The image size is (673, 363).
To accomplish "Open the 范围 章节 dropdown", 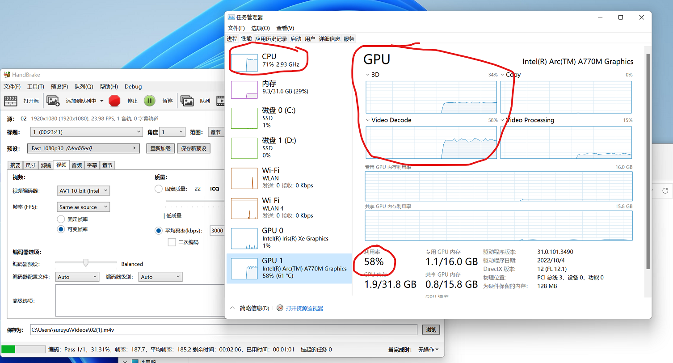I will [x=216, y=132].
